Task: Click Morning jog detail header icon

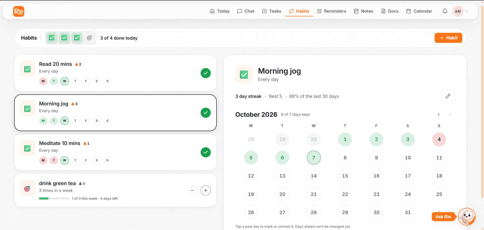Action: (244, 74)
